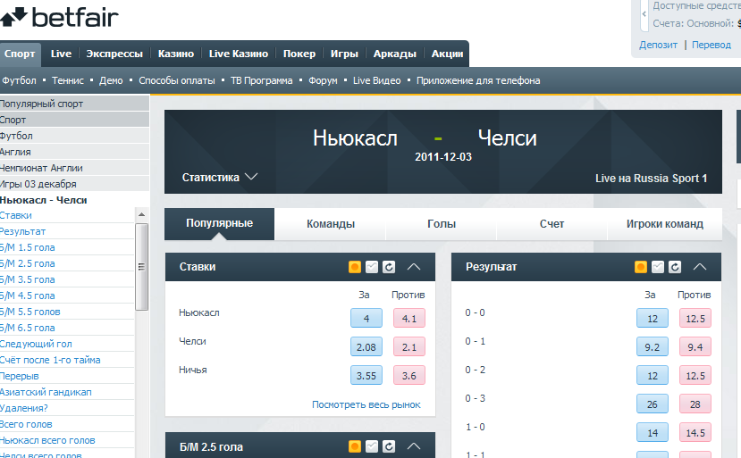Open Б/М 1.5 гола in sidebar
This screenshot has width=741, height=458.
click(28, 247)
